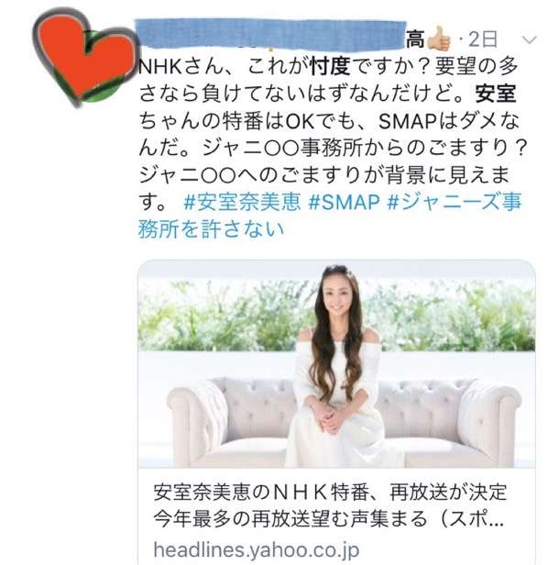
Task: Open tweet details via the text NHKさん、これが
Action: point(224,66)
